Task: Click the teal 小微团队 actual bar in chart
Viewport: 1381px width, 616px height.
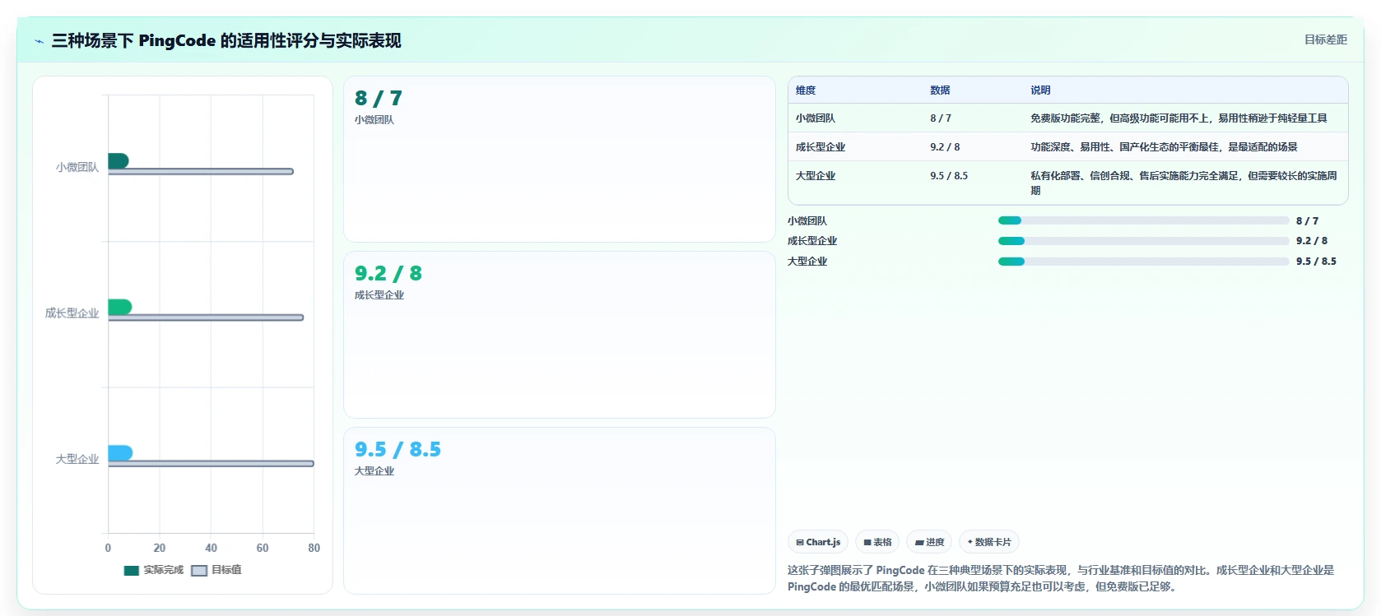Action: [x=119, y=160]
